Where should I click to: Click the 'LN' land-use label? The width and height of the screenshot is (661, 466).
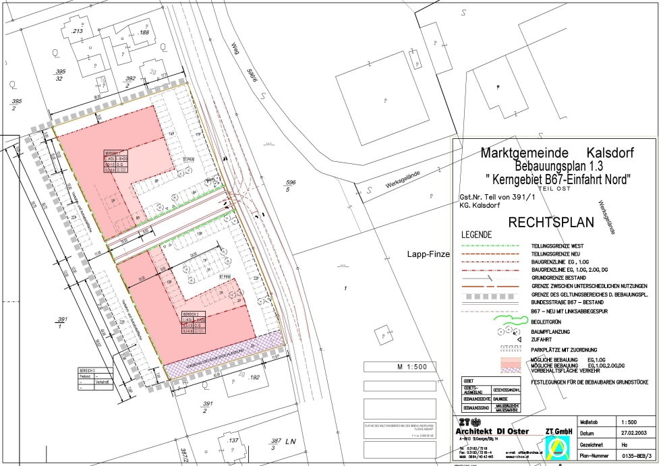pyautogui.click(x=291, y=442)
